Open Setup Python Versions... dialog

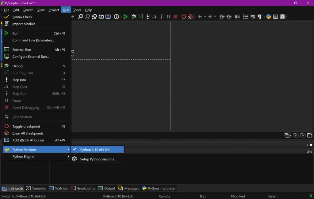click(97, 159)
